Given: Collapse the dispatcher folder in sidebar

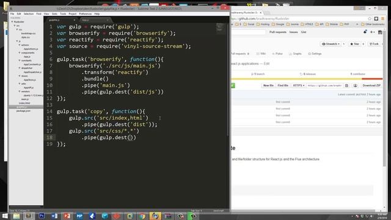Looking at the screenshot, I should click(x=20, y=68).
